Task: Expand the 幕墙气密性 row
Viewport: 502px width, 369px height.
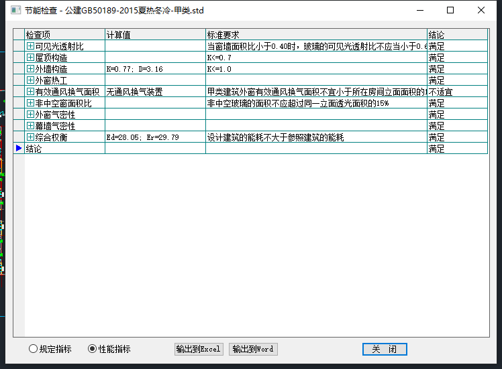Action: click(30, 126)
